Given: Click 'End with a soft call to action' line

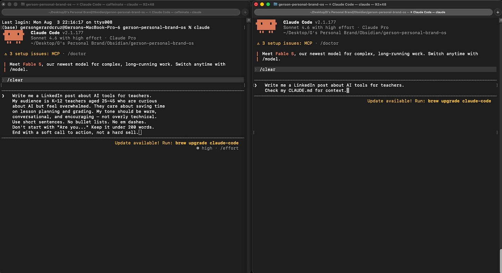Looking at the screenshot, I should click(75, 132).
